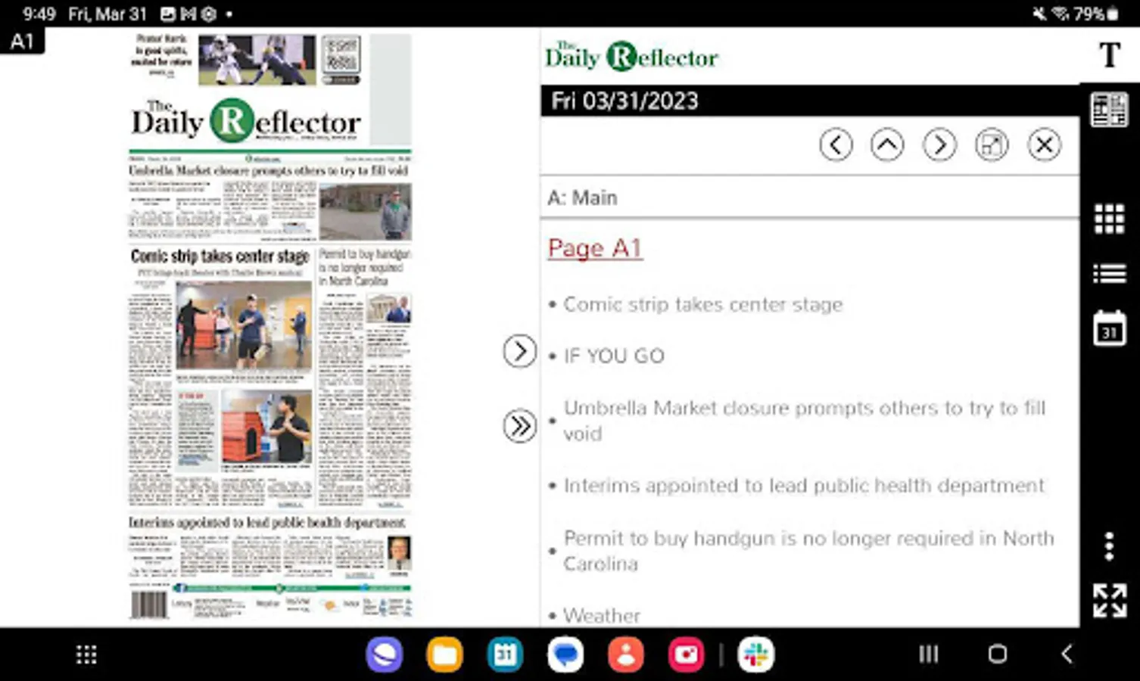This screenshot has height=681, width=1140.
Task: Go up with the circled up arrow
Action: coord(887,145)
